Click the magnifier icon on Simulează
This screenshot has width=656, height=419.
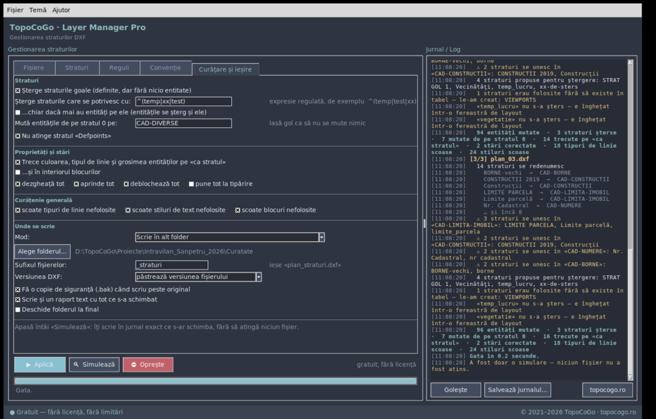76,364
